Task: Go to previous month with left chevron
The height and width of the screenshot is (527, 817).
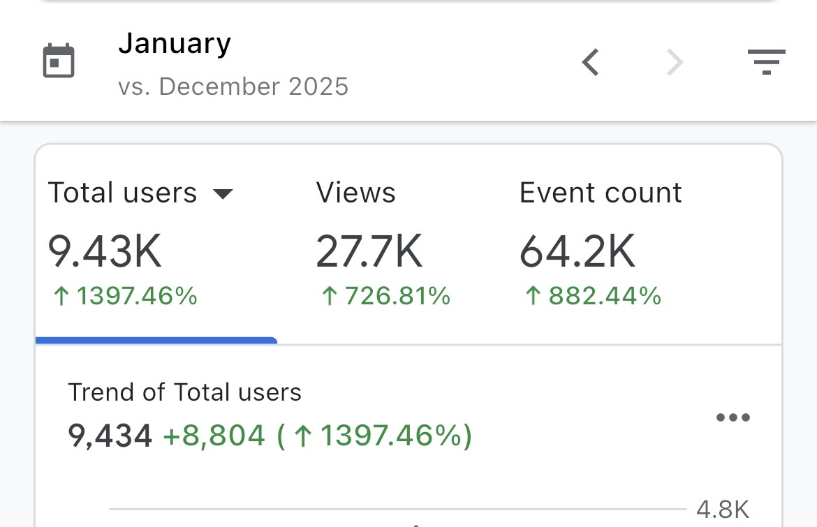Action: point(591,62)
